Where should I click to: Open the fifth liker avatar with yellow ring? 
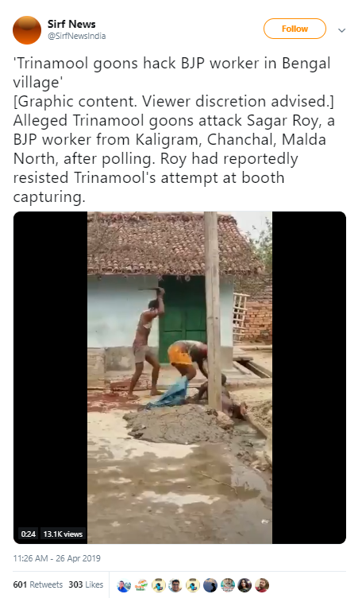193,585
